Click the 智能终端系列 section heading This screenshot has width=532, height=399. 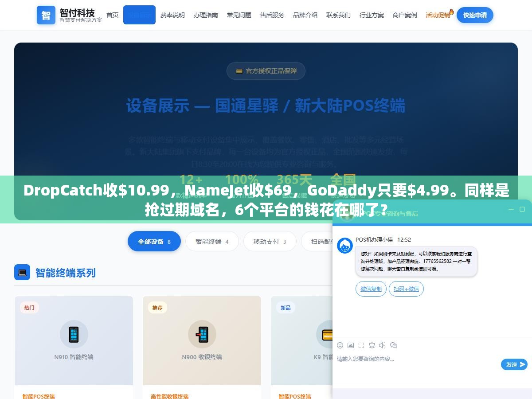coord(66,273)
